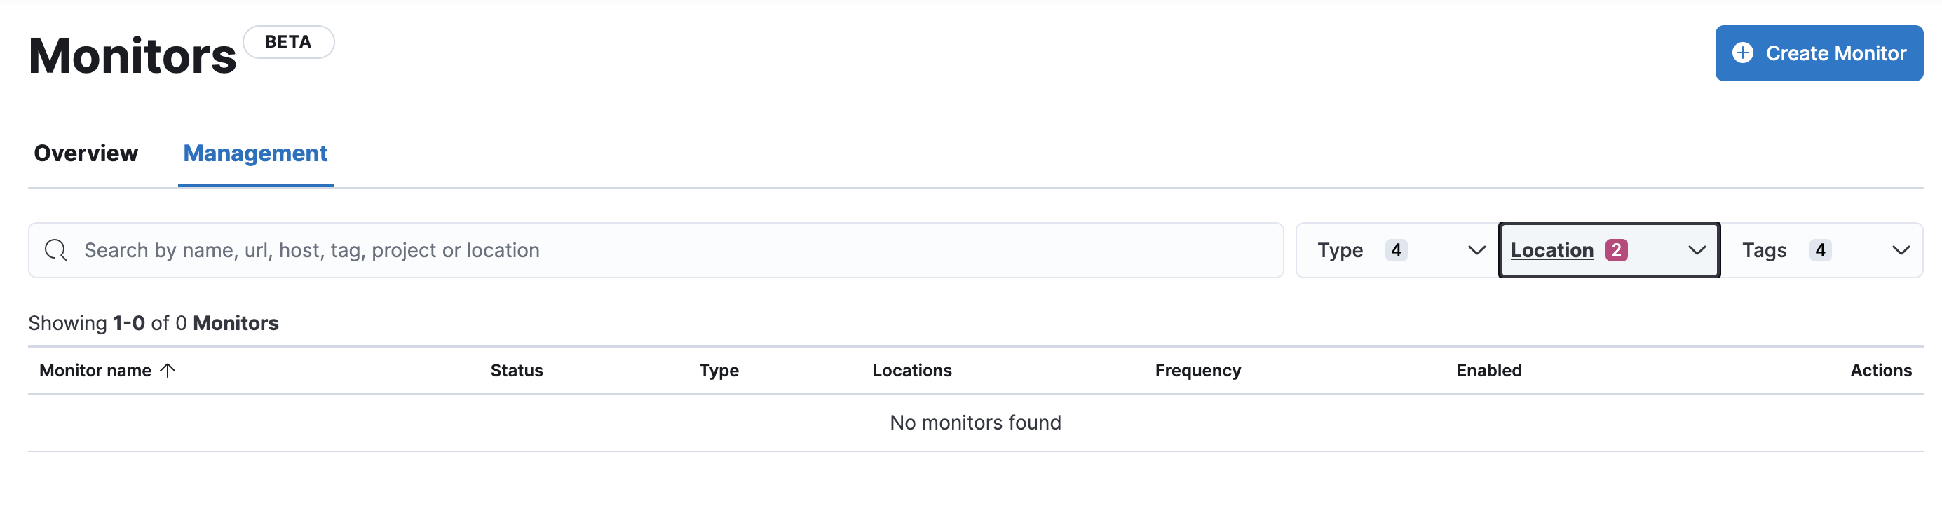Click the 4 count badge on Tags filter
This screenshot has width=1942, height=527.
click(1820, 249)
